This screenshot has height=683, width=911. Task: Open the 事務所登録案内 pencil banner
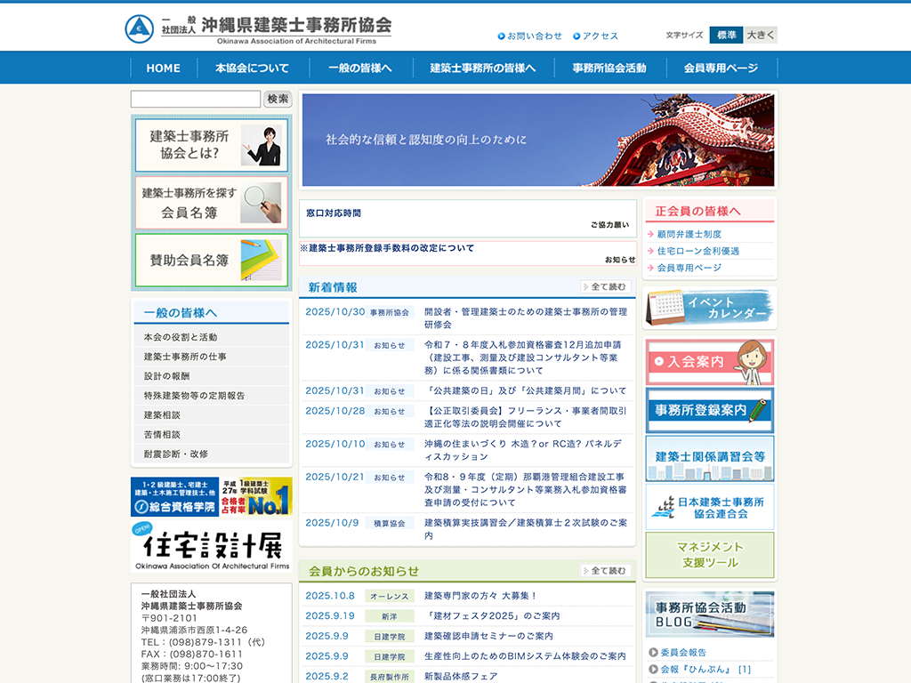709,410
